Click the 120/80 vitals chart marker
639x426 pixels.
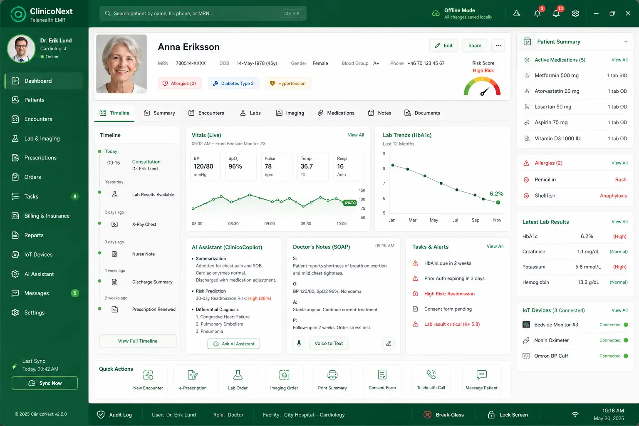tap(350, 203)
